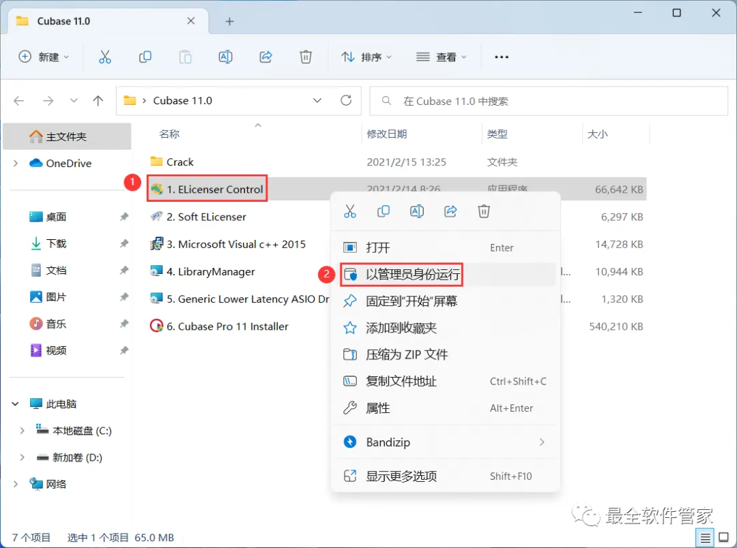This screenshot has height=548, width=737.
Task: Open the 排序 sort dropdown
Action: pyautogui.click(x=366, y=57)
